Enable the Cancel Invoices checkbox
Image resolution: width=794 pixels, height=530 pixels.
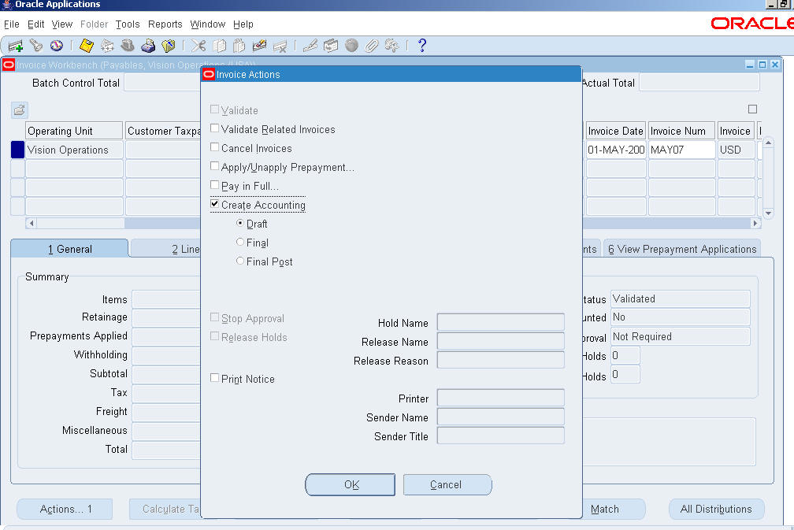pos(215,147)
